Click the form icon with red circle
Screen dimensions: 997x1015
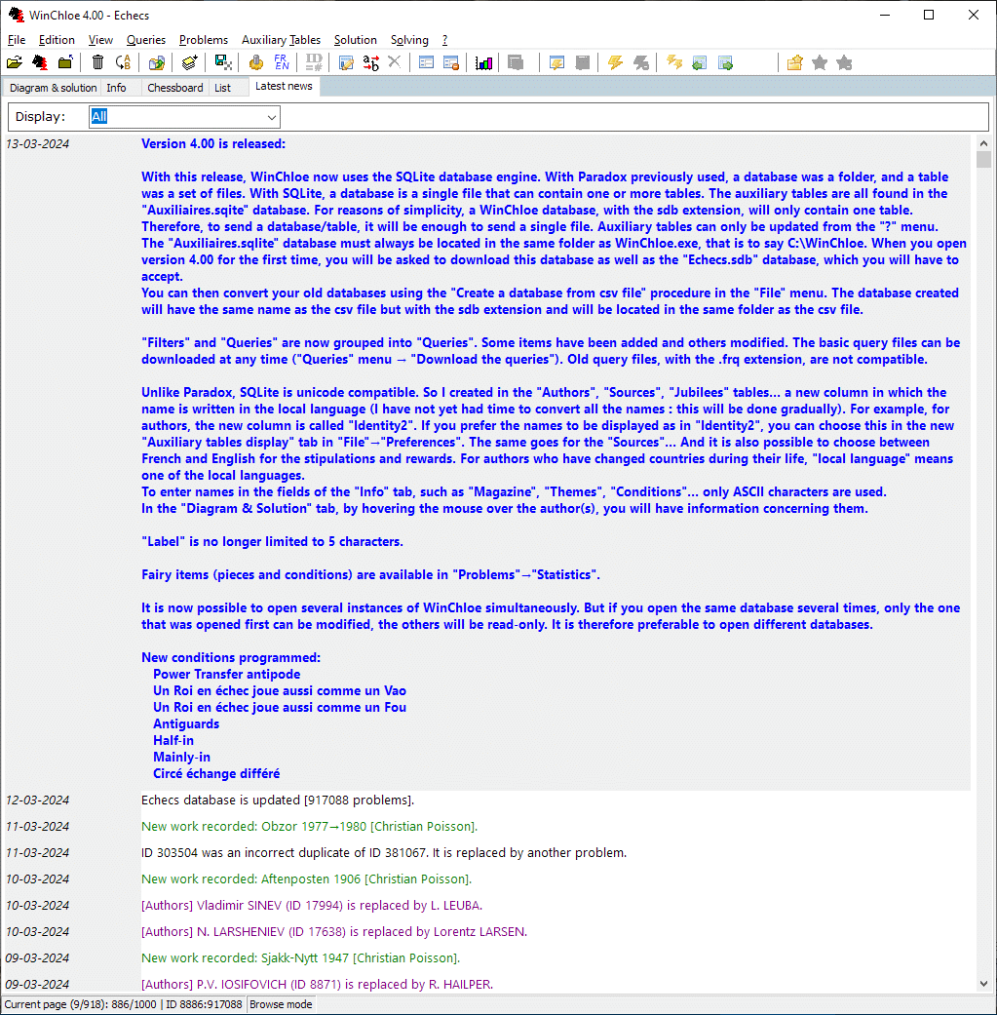(451, 62)
